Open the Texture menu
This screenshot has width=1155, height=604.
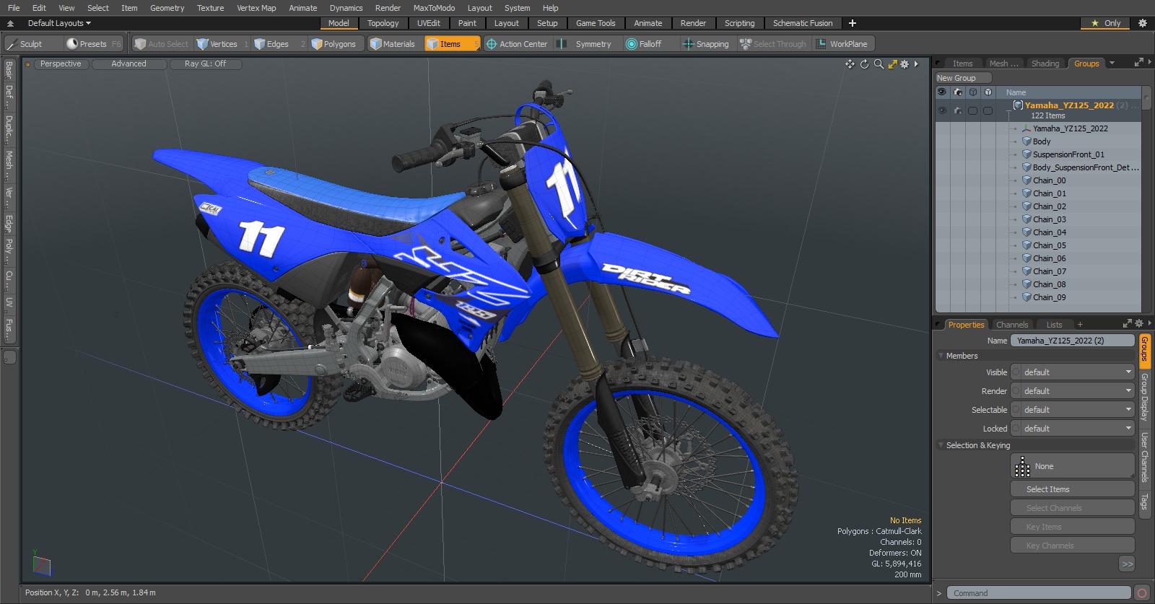coord(210,8)
